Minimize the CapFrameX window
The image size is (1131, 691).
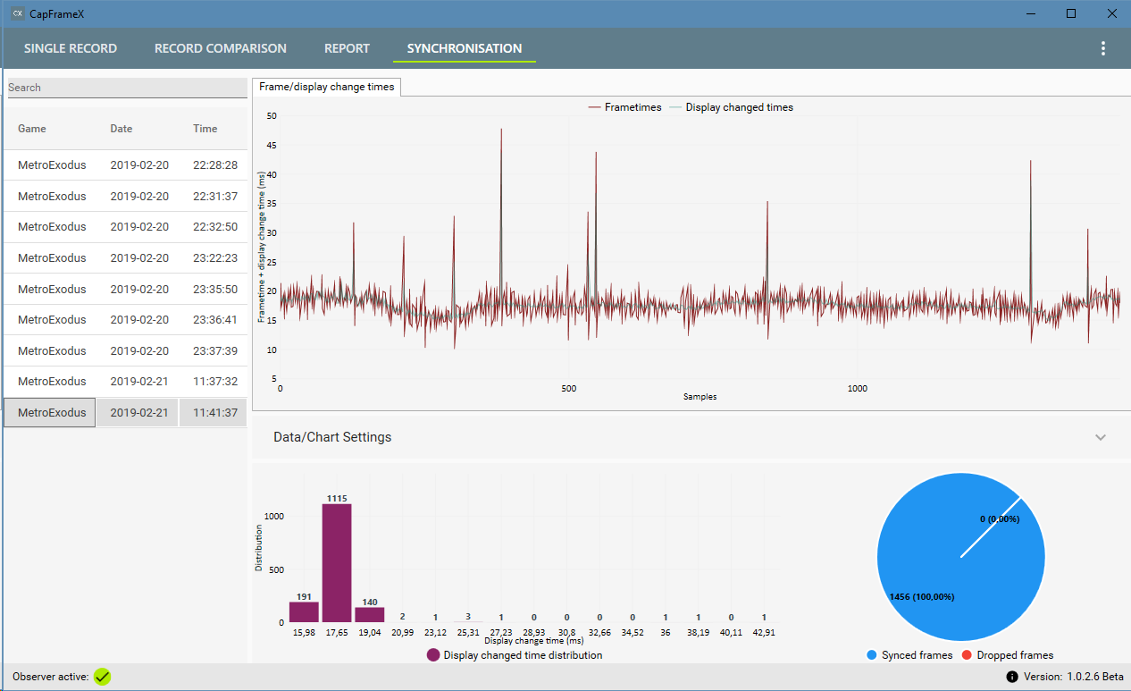[x=1030, y=13]
